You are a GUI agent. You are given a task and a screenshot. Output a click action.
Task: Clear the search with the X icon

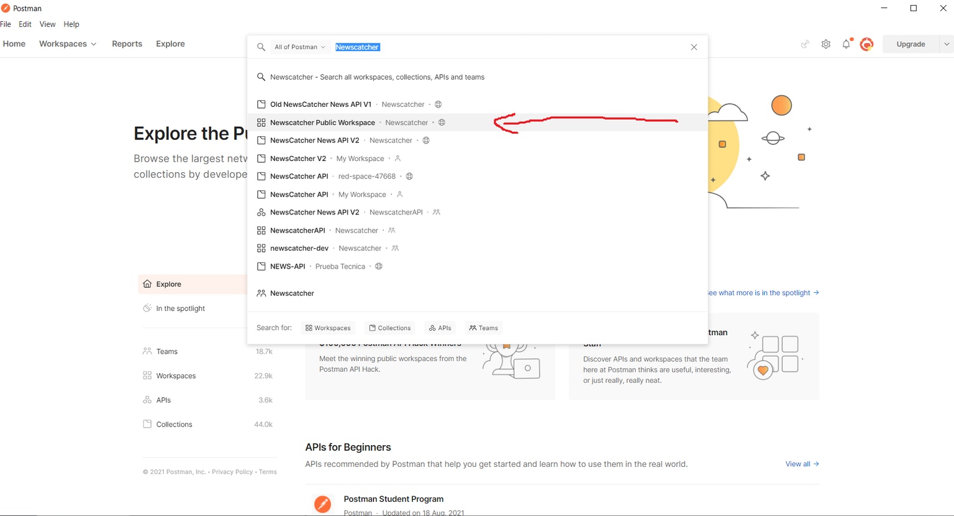[x=694, y=47]
